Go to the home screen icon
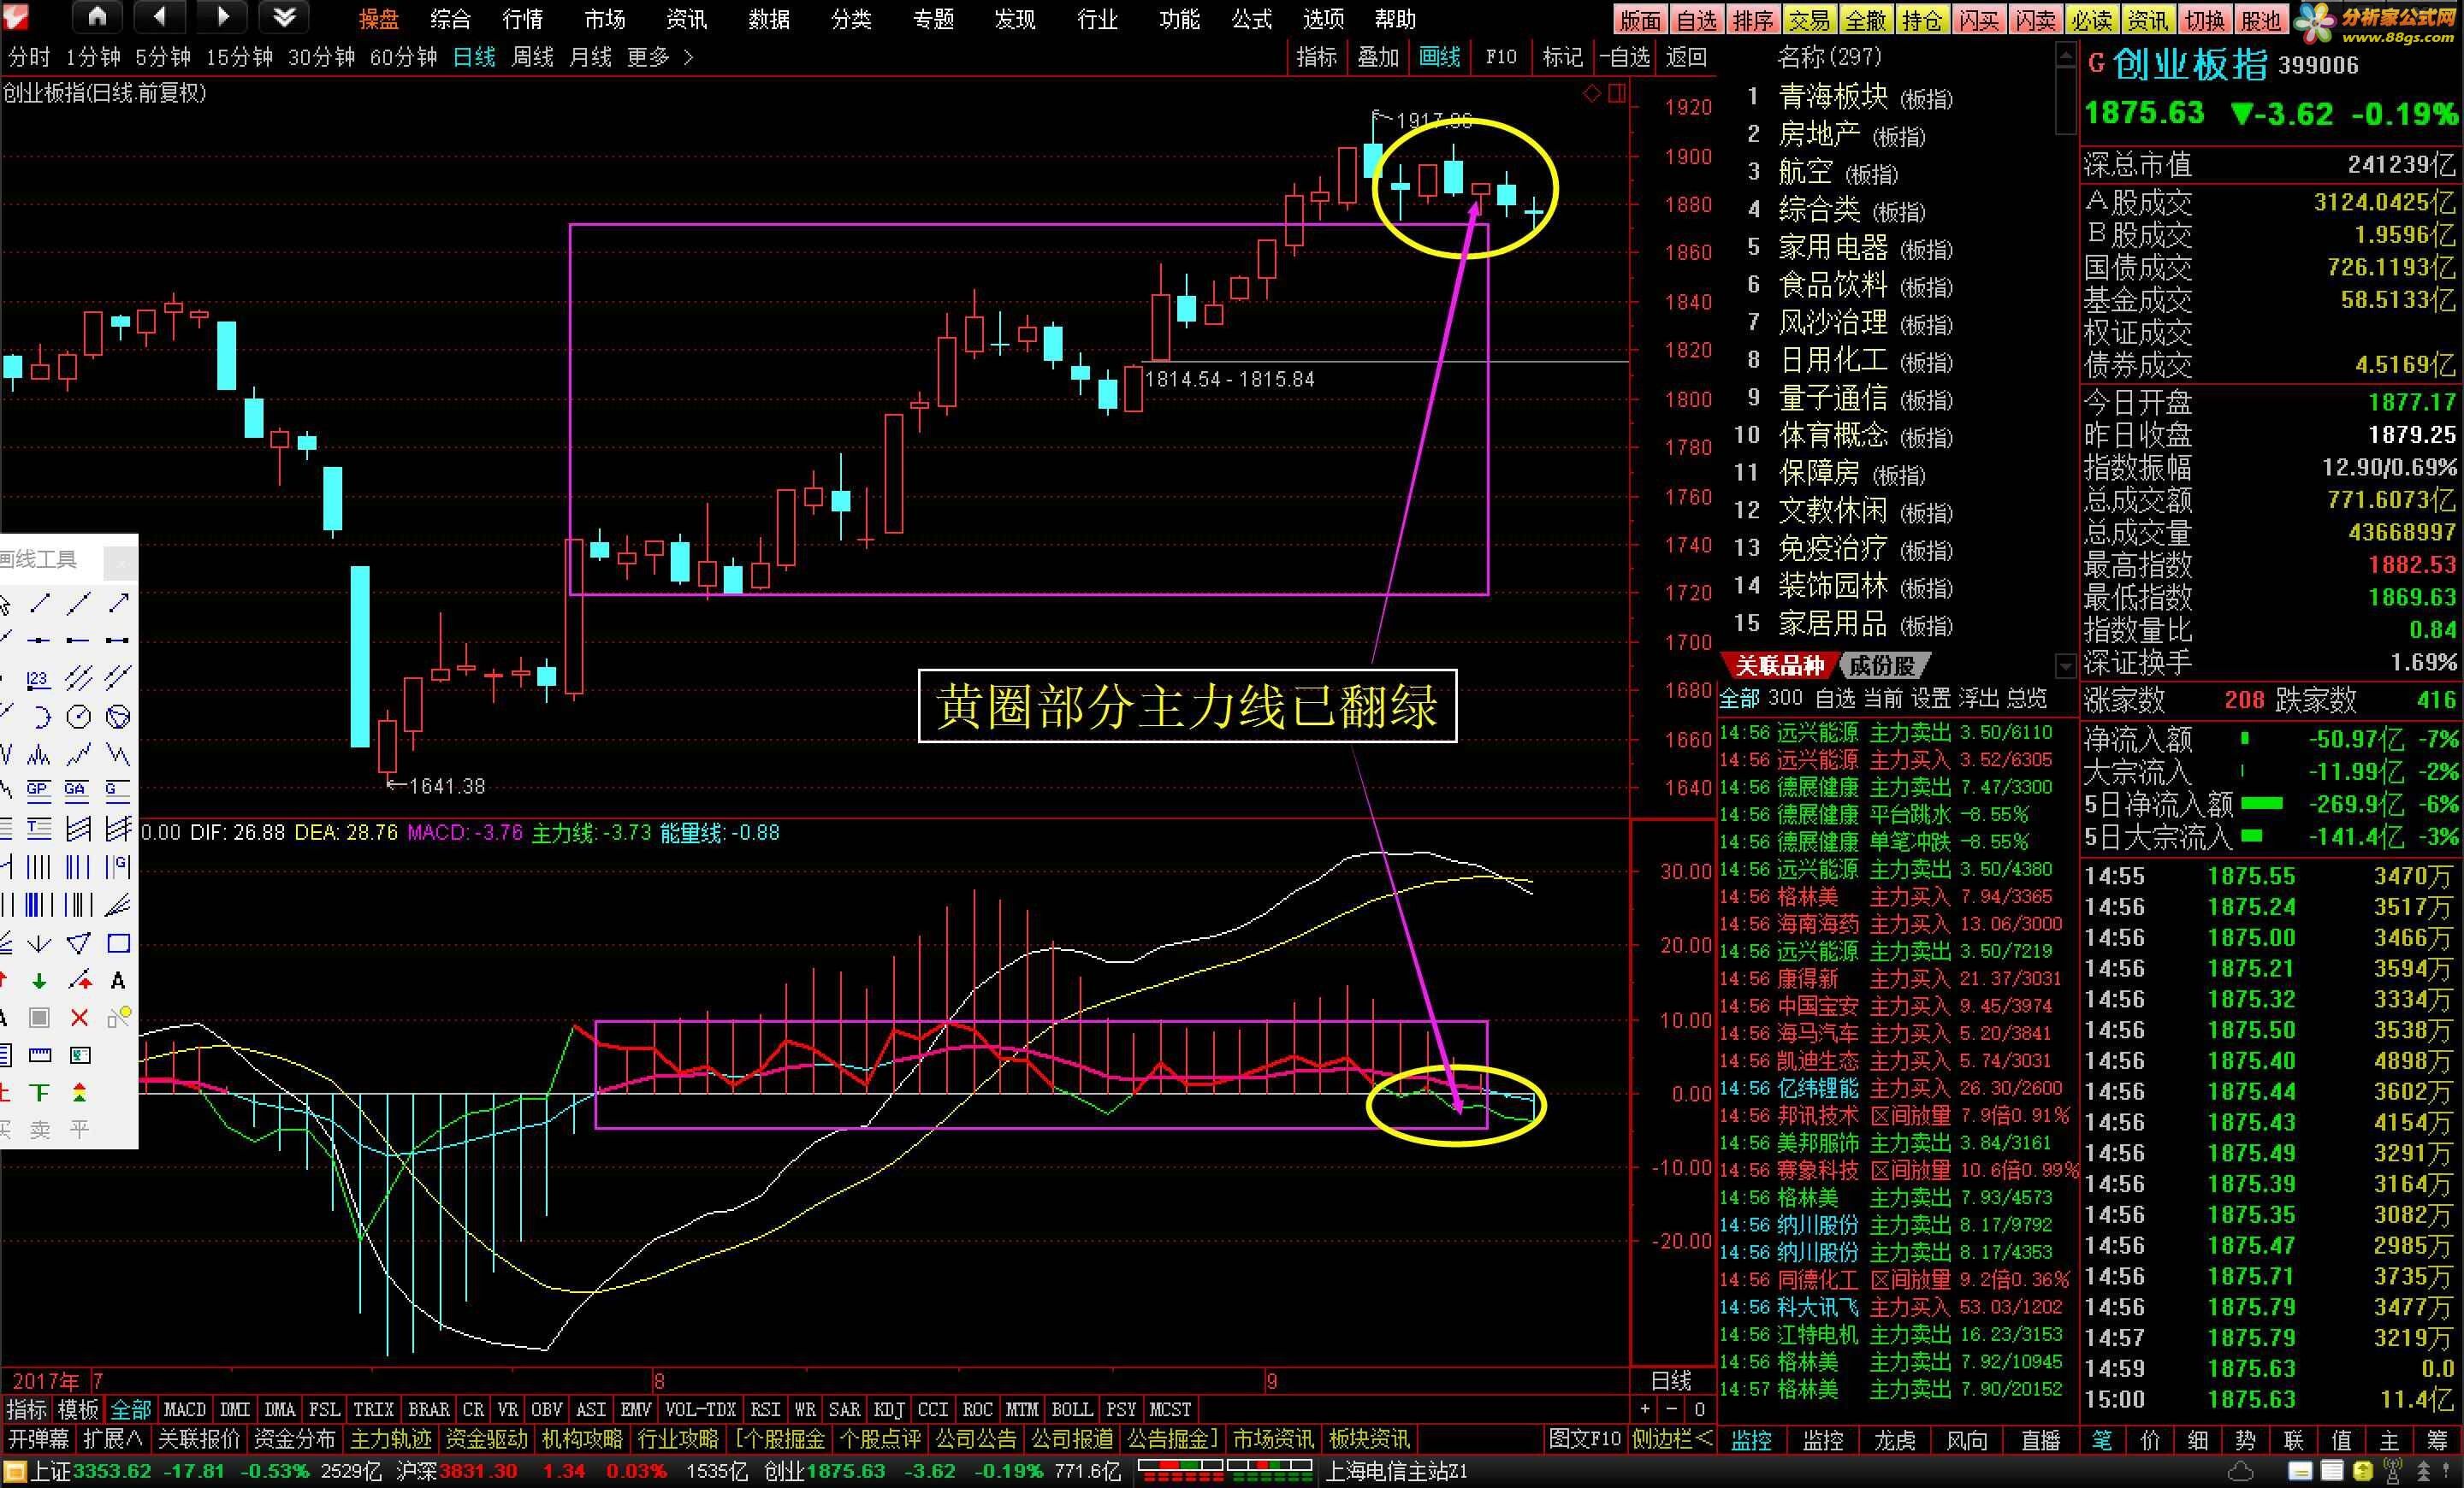This screenshot has height=1488, width=2464. coord(97,16)
